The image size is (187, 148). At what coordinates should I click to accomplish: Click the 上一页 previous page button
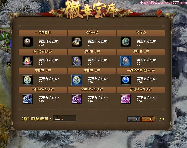(134, 119)
